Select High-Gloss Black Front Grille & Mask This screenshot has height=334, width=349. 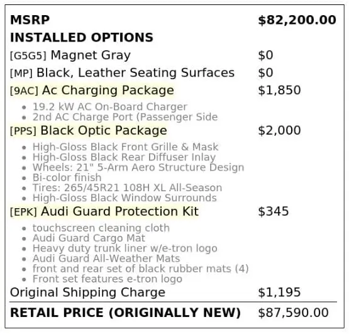click(x=126, y=147)
